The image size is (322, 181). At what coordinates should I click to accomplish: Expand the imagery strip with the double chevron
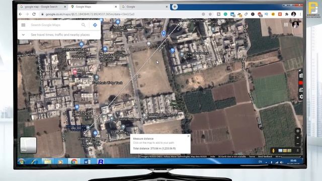(x=297, y=151)
